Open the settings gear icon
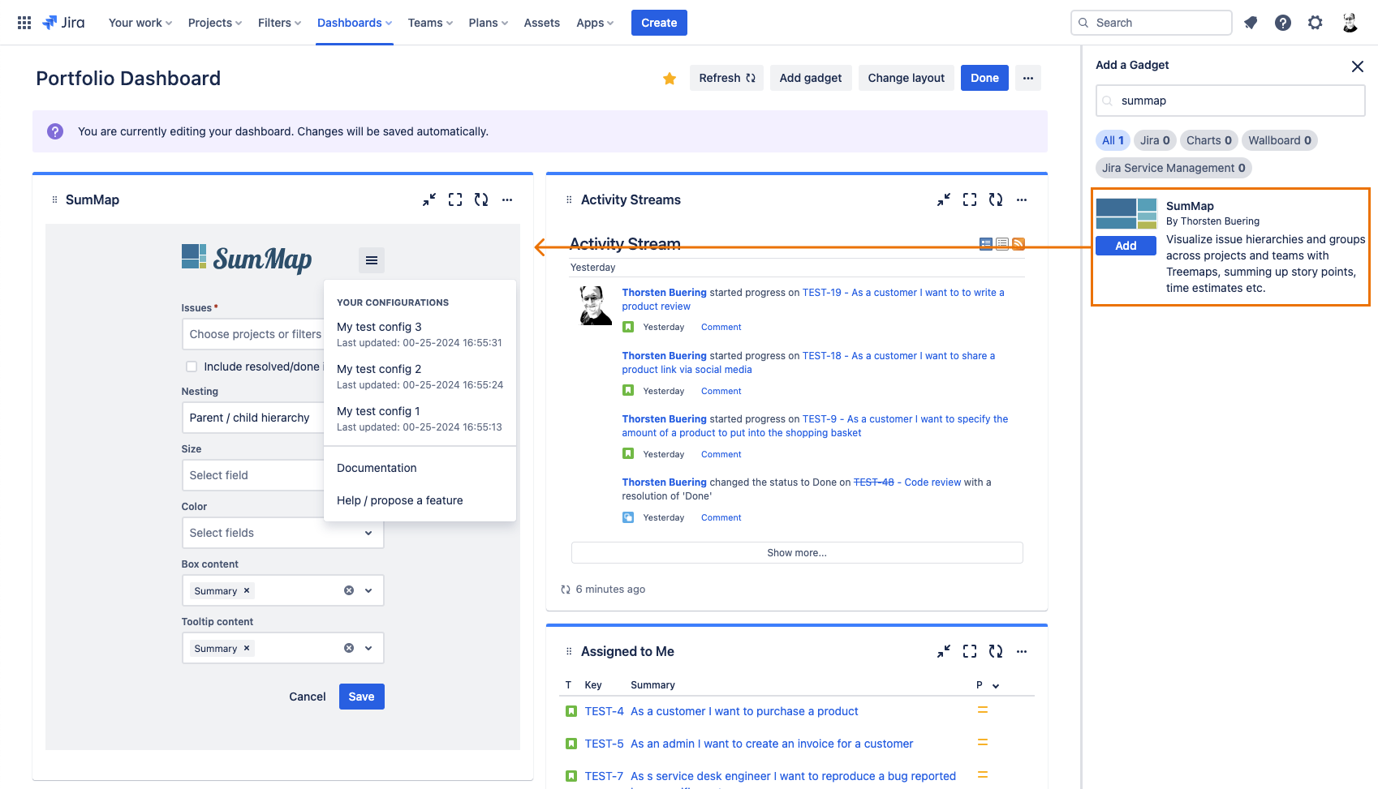This screenshot has width=1378, height=789. [1316, 23]
